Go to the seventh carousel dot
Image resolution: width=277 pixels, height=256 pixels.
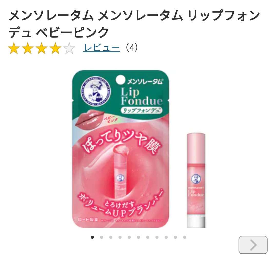click(148, 237)
